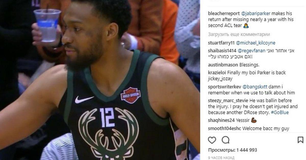Screen dimensions: 306x160
Task: Open comment bubble icon
Action: tap(225, 140)
